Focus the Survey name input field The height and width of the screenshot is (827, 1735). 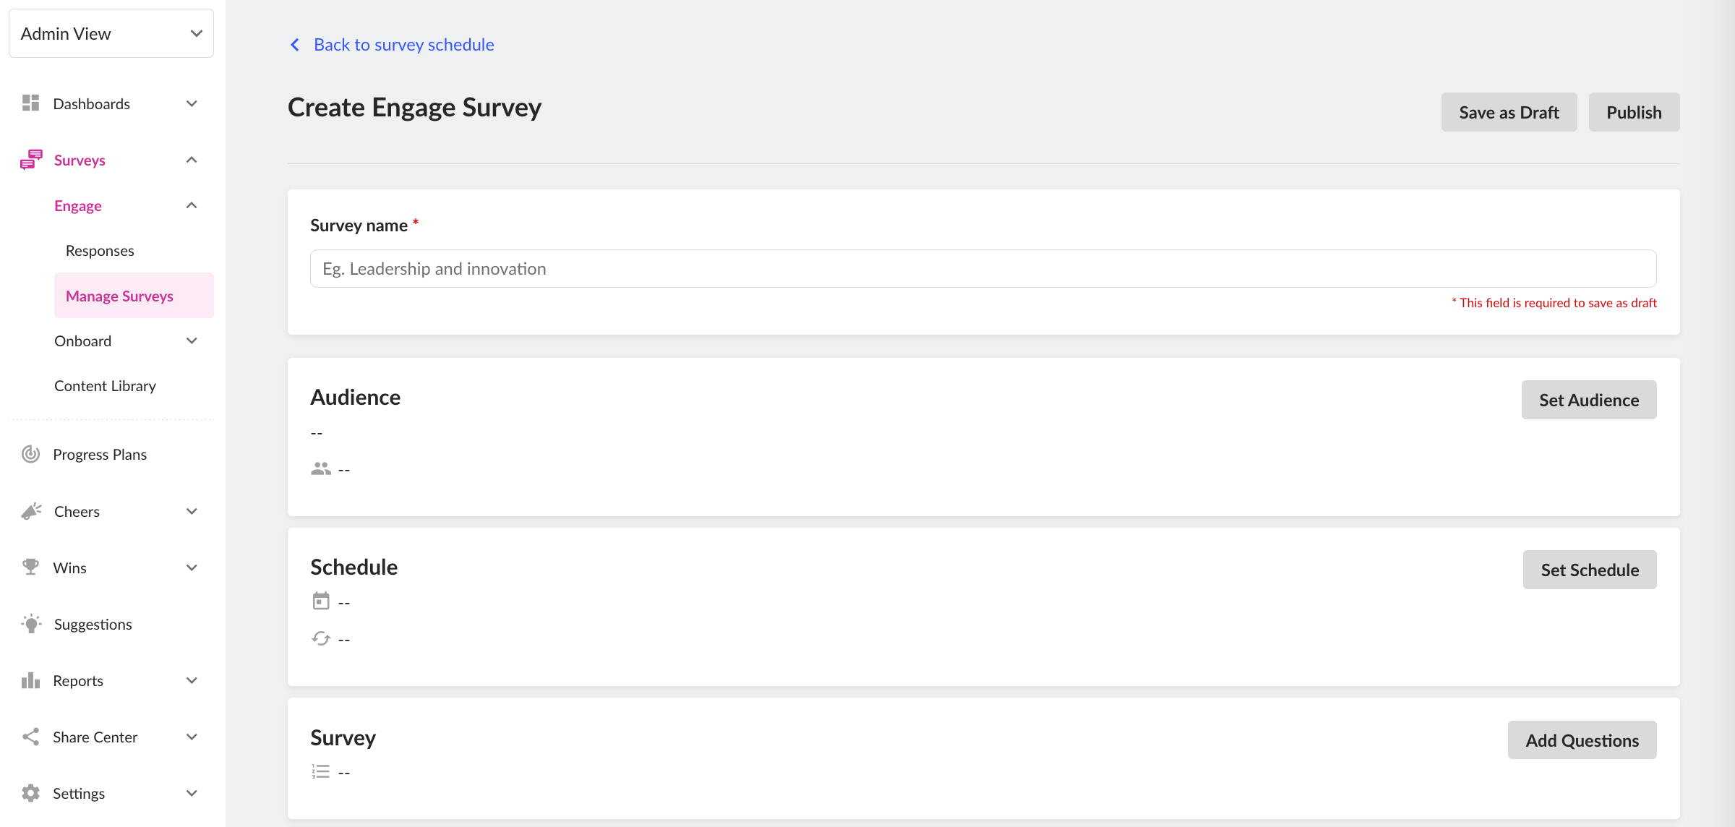click(x=983, y=269)
